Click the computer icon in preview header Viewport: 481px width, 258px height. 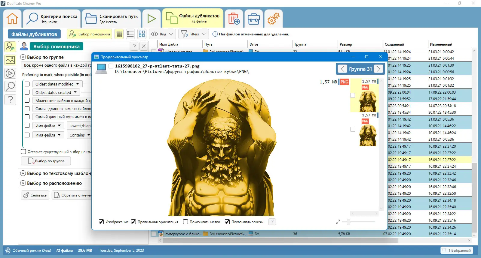pyautogui.click(x=101, y=69)
